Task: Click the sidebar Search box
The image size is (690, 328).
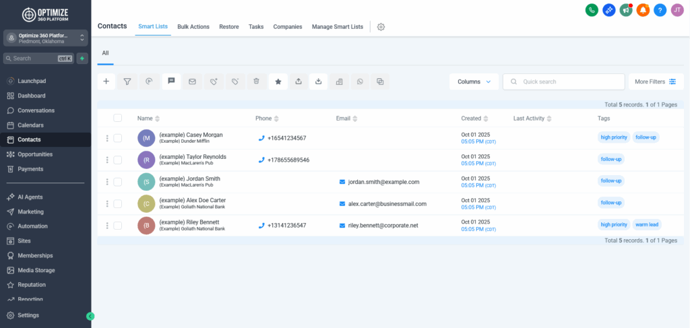Action: coord(38,59)
